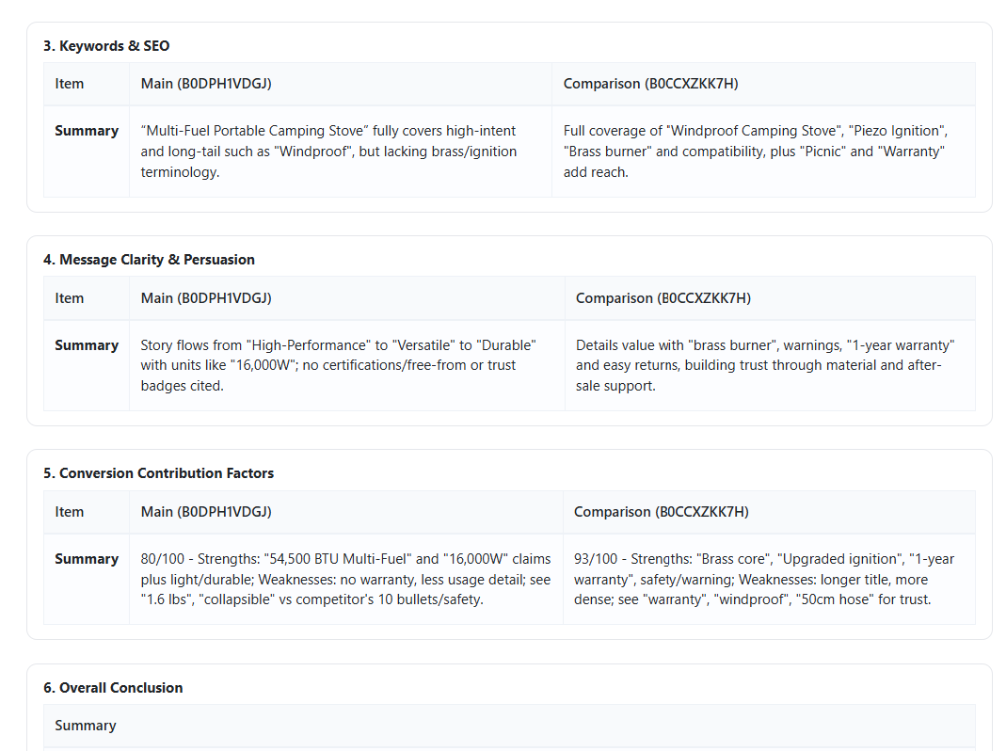Click the "Details value with brass burner" cell

tap(764, 364)
